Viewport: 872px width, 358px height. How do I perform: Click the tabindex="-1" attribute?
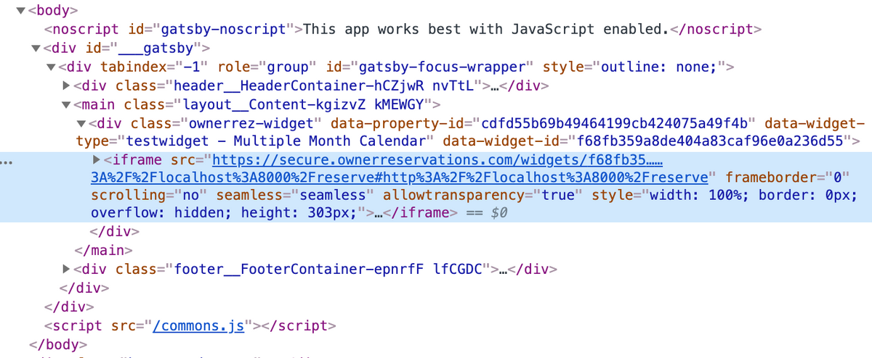click(153, 67)
